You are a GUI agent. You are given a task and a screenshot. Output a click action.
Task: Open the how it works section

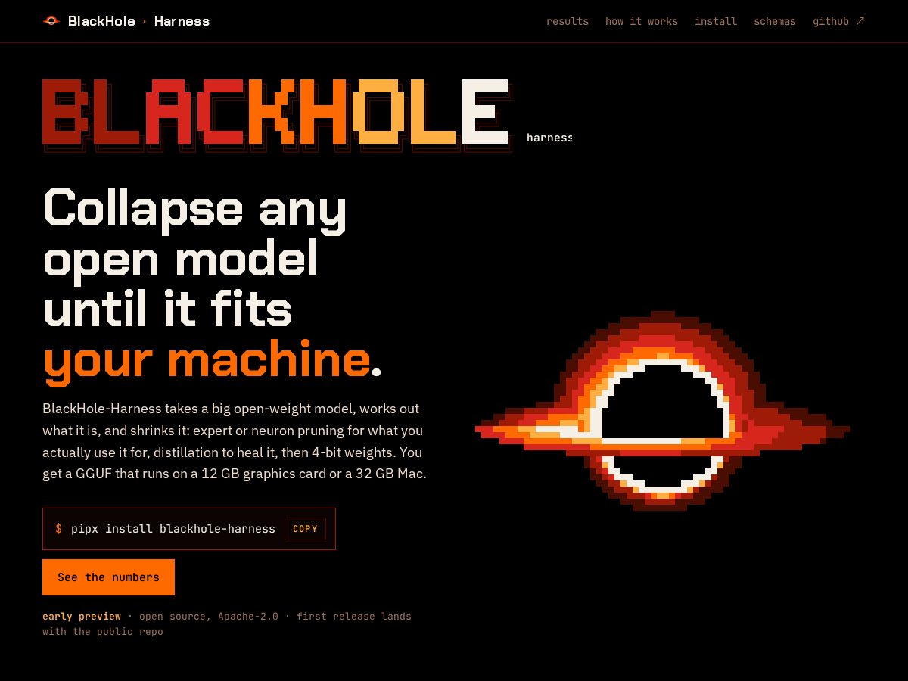pos(642,21)
